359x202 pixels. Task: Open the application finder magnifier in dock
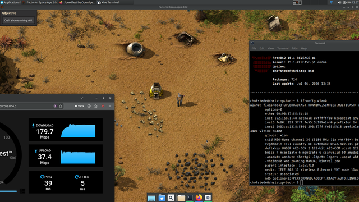click(x=171, y=198)
